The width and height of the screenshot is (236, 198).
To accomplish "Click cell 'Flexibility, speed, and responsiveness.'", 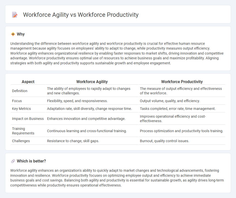I will 92,101.
